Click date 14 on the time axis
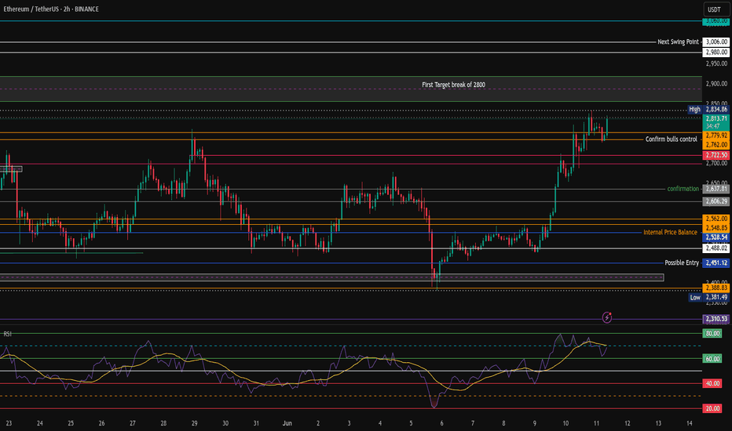Screen dimensions: 732x431 click(689, 423)
